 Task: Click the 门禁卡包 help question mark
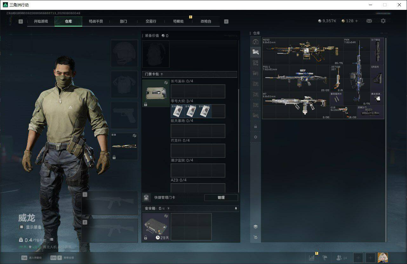tap(162, 74)
